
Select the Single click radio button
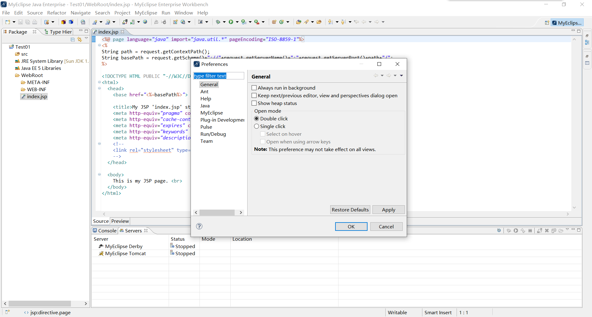click(x=257, y=126)
